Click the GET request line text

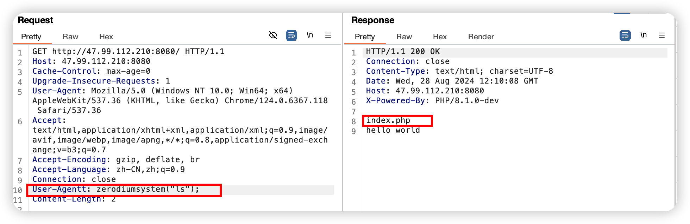[x=128, y=52]
